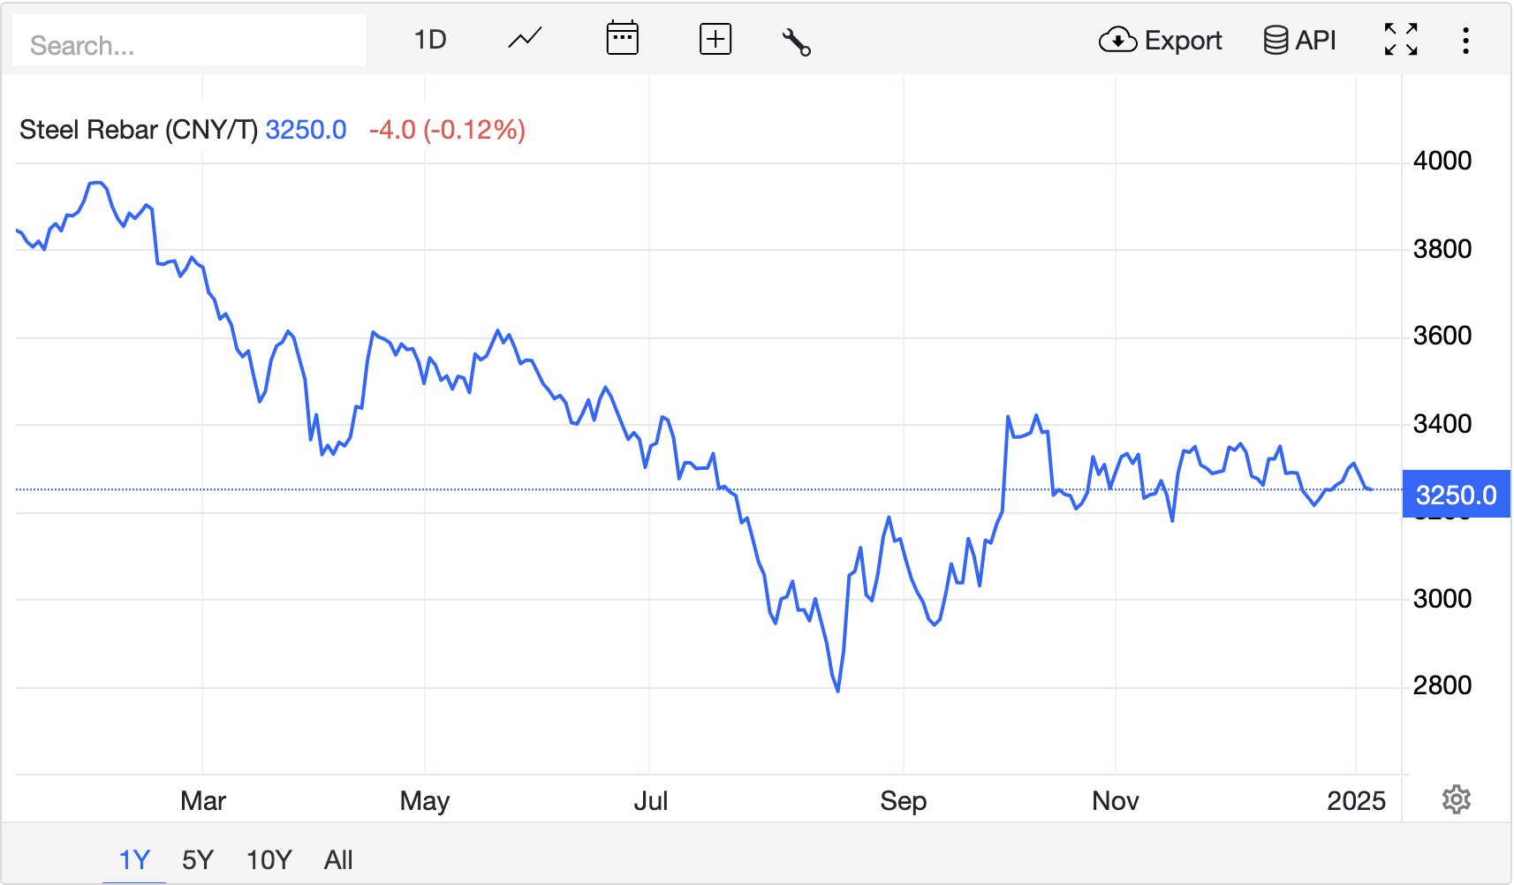Click the Steel Rebar (CNY/T) title
1514x885 pixels.
tap(139, 130)
